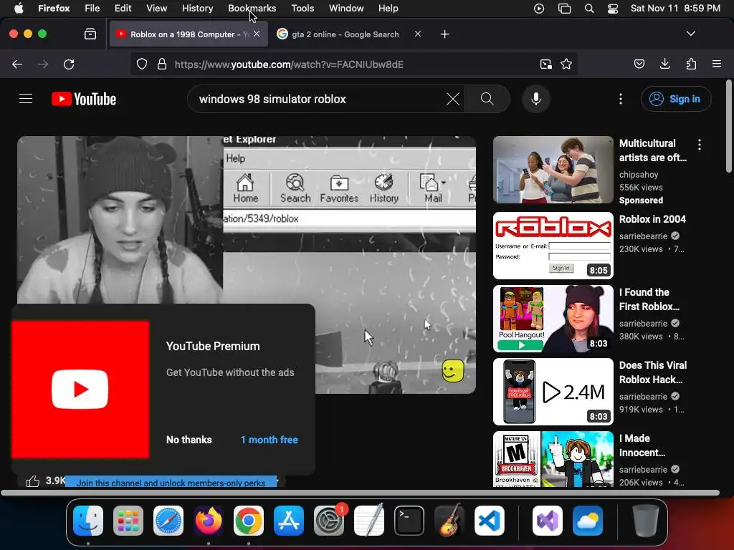Go to YouTube home via logo
Screen dimensions: 734x550
pyautogui.click(x=84, y=99)
